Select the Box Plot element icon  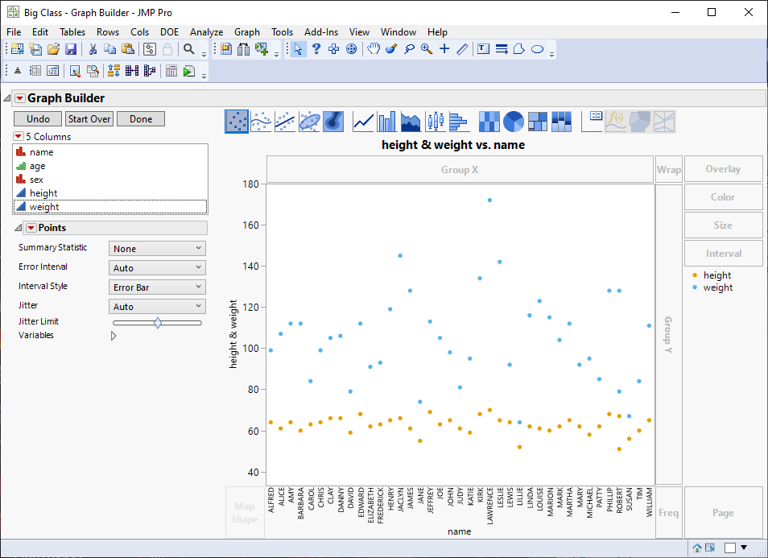click(436, 121)
